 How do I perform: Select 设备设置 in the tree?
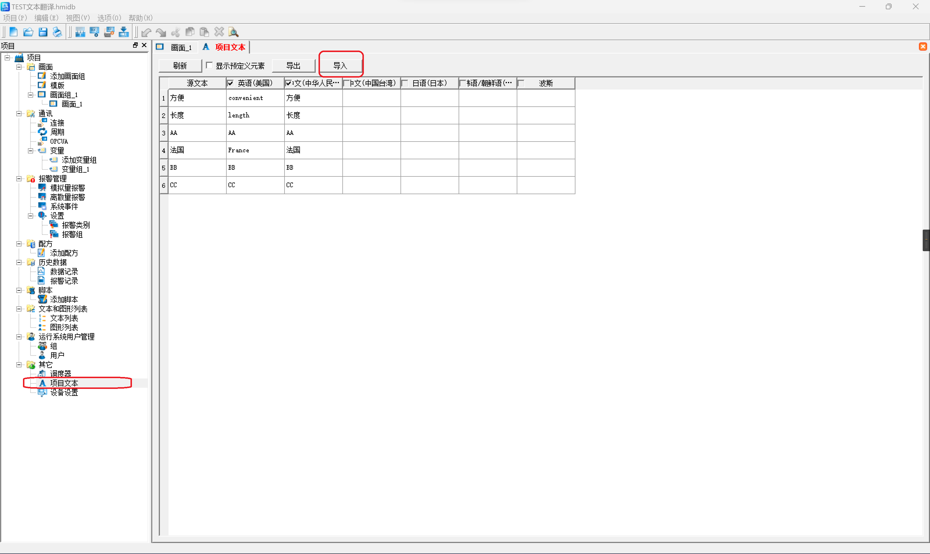[x=64, y=392]
